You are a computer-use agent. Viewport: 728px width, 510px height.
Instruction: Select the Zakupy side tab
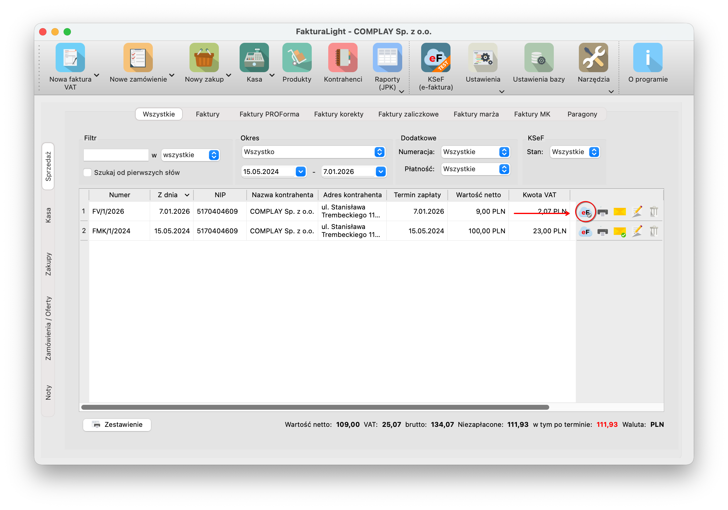point(48,264)
